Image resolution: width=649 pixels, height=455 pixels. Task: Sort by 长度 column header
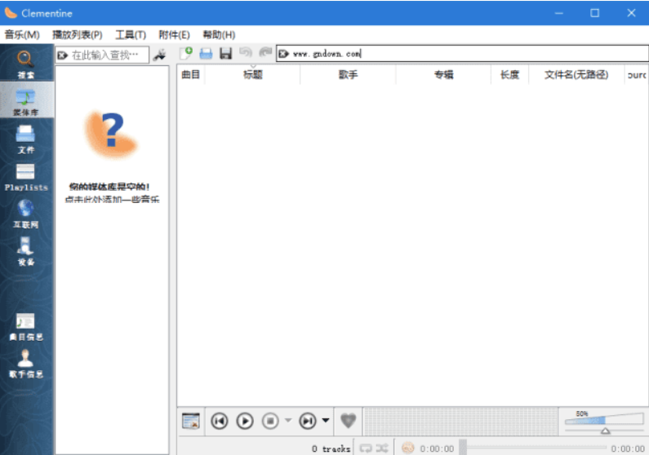510,75
